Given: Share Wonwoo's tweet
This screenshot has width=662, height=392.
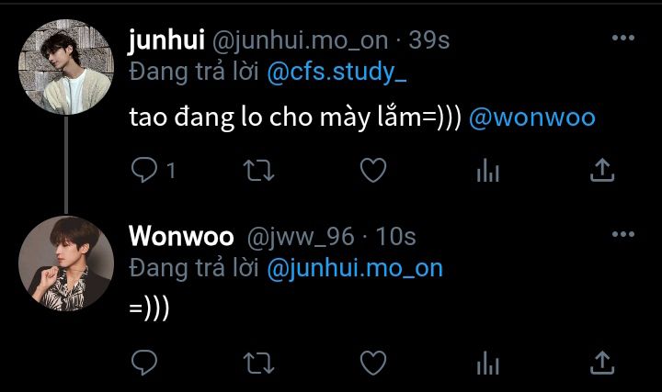Looking at the screenshot, I should pyautogui.click(x=602, y=362).
